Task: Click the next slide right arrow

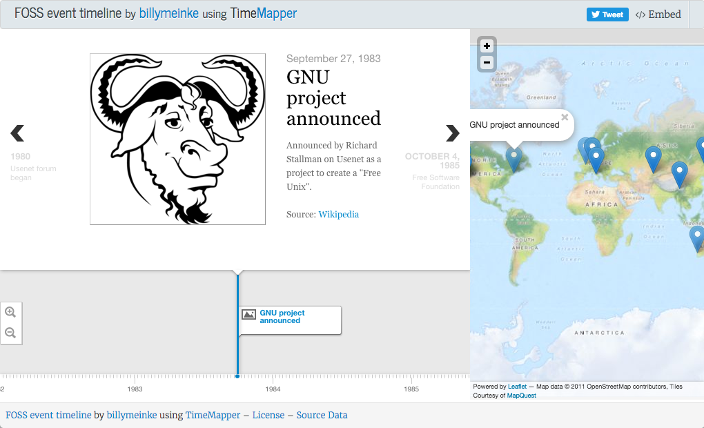Action: pos(452,133)
